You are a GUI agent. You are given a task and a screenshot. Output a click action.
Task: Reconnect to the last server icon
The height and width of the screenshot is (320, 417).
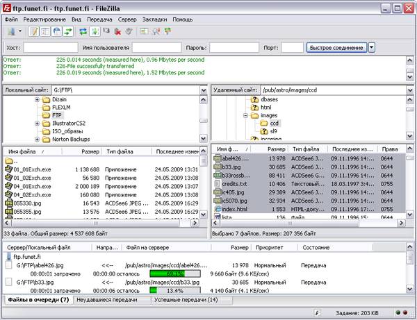tap(129, 32)
